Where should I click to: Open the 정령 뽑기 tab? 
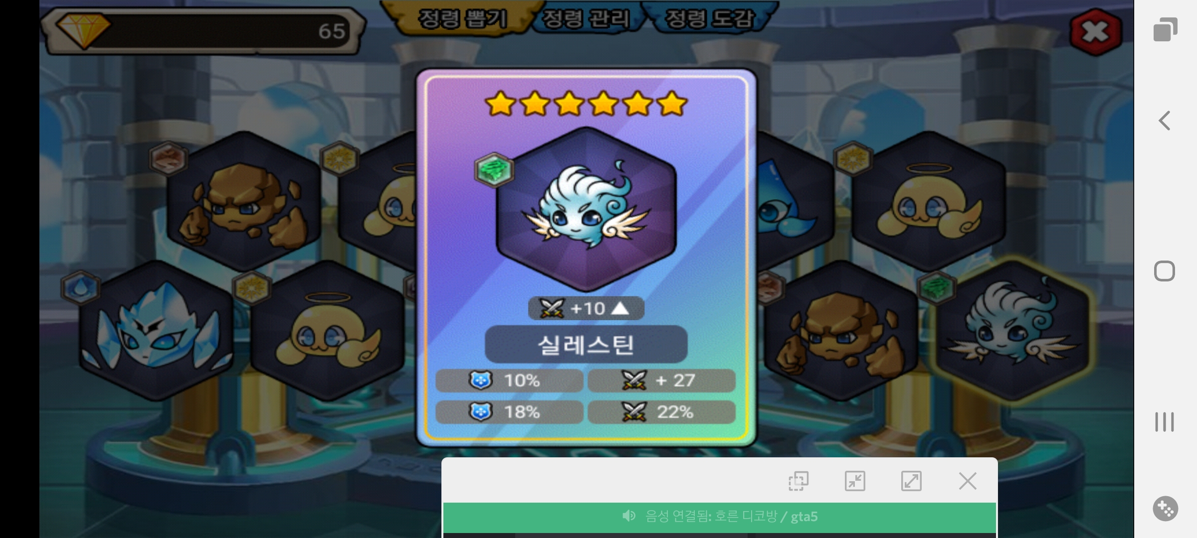462,18
